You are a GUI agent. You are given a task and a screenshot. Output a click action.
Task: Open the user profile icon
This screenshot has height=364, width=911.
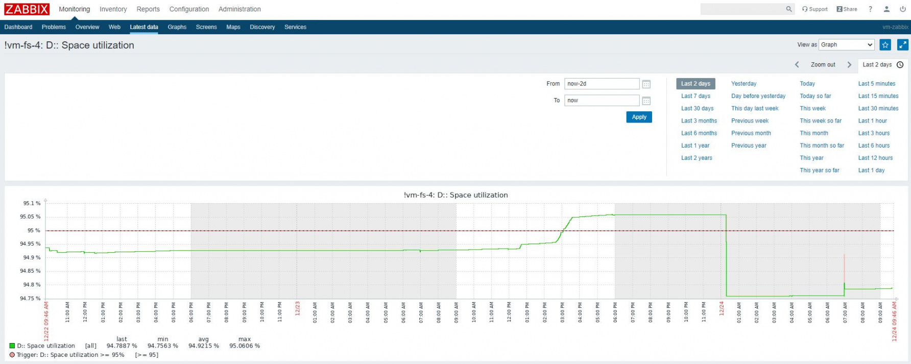coord(886,9)
